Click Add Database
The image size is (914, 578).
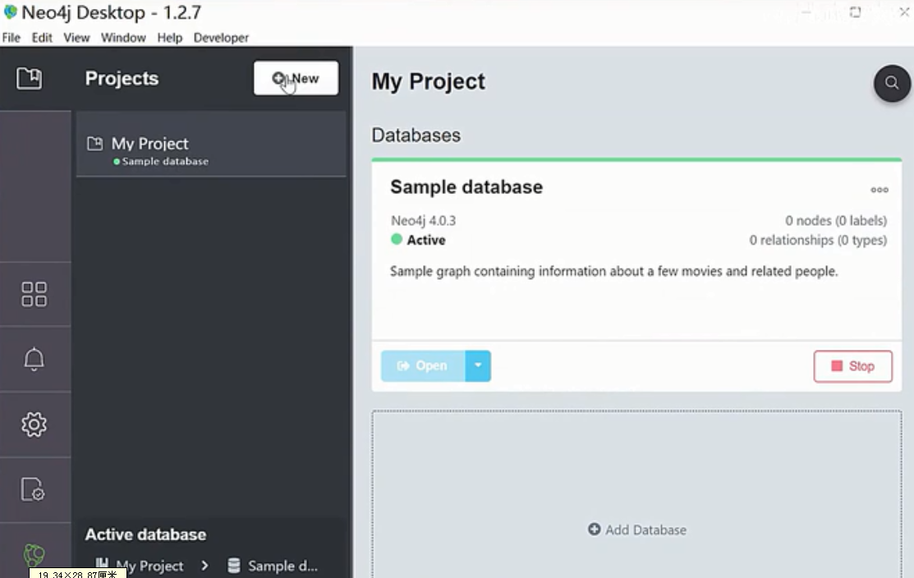pos(636,530)
